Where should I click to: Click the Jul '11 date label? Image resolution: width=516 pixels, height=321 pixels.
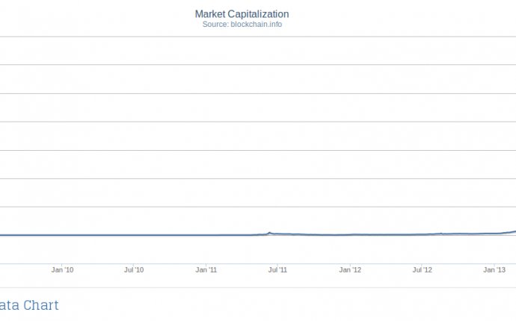277,269
